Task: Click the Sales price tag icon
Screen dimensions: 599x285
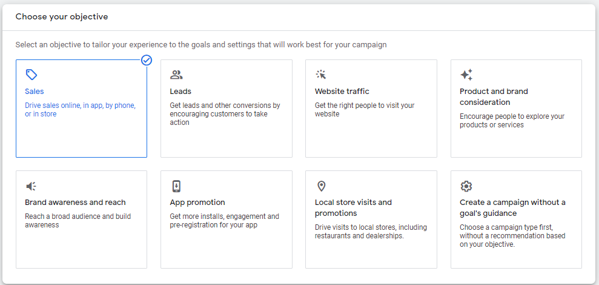Action: coord(31,75)
